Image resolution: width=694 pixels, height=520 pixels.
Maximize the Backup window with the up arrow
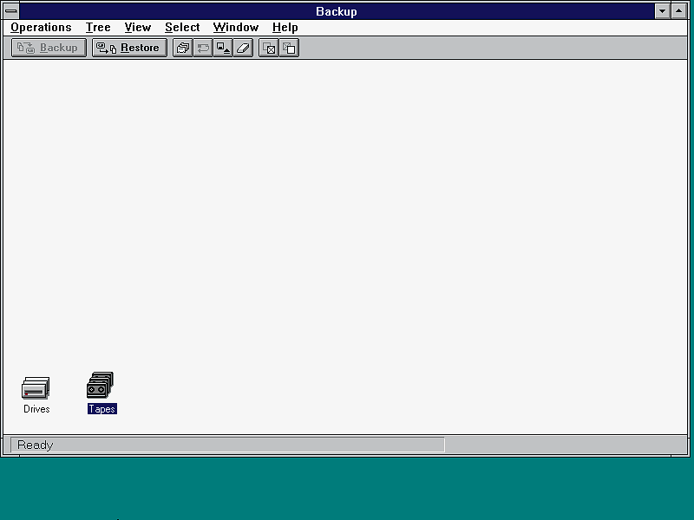coord(679,11)
